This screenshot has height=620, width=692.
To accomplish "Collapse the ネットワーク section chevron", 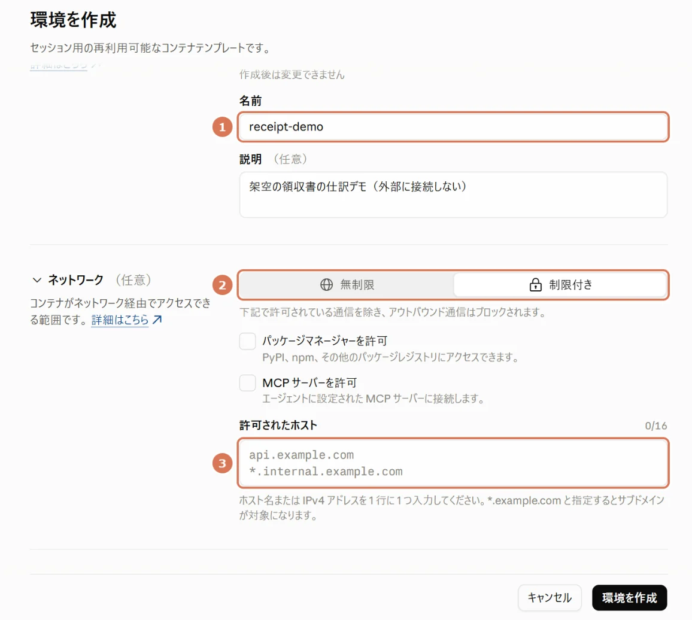I will [x=37, y=280].
